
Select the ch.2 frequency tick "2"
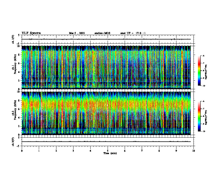pyautogui.click(x=19, y=126)
